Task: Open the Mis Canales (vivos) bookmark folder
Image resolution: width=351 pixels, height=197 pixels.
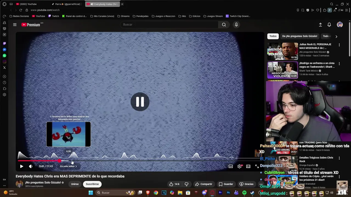Action: click(x=102, y=16)
